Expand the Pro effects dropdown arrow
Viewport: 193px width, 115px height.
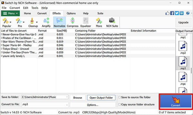(x=23, y=22)
